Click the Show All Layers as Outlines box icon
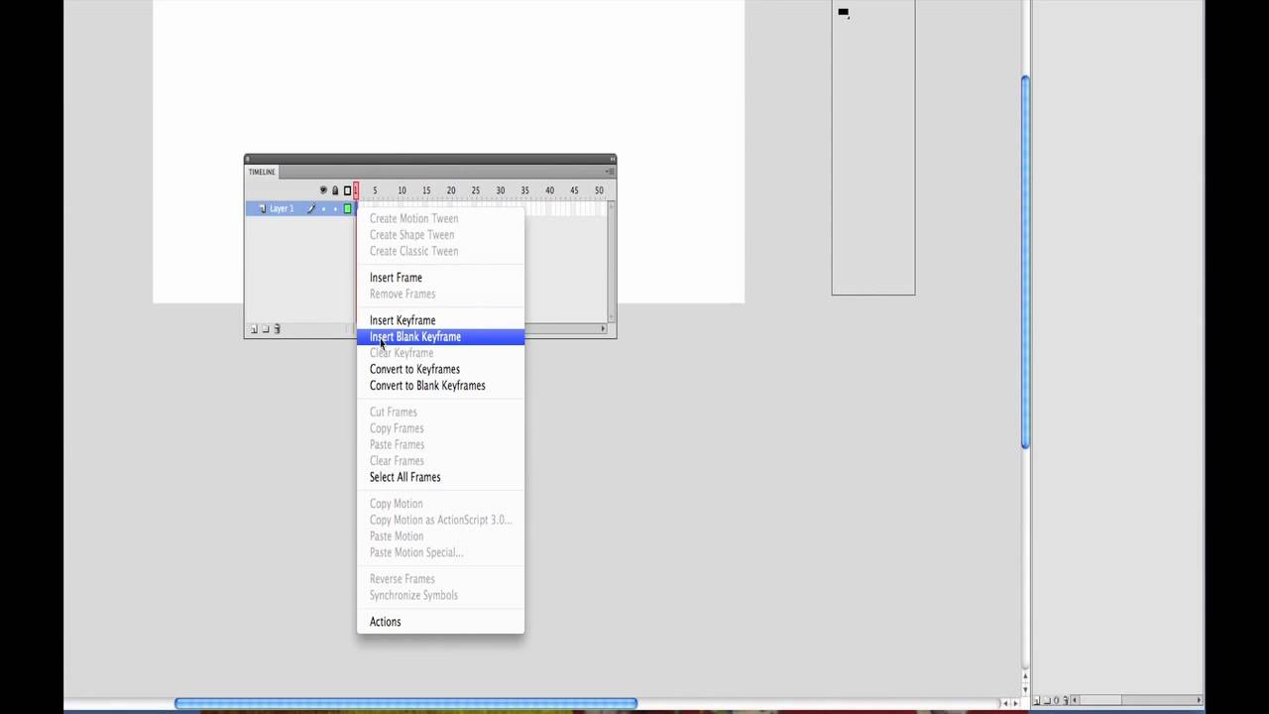The image size is (1269, 714). pyautogui.click(x=347, y=190)
